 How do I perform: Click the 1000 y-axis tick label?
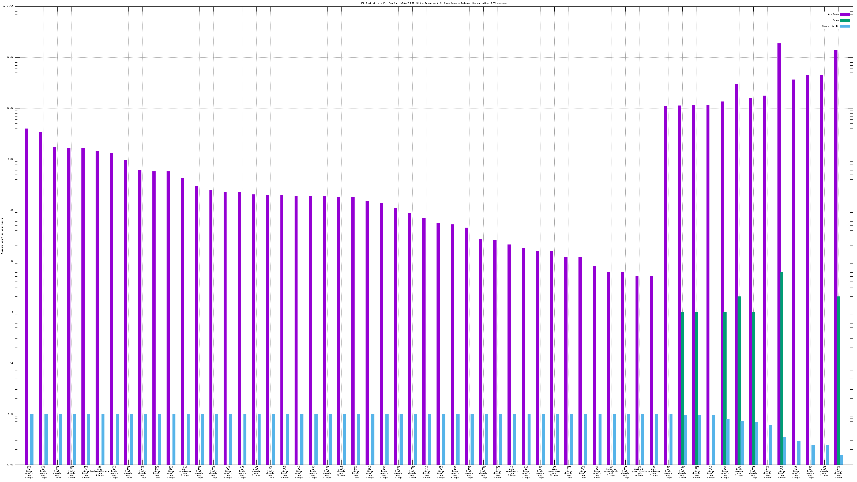(x=11, y=159)
